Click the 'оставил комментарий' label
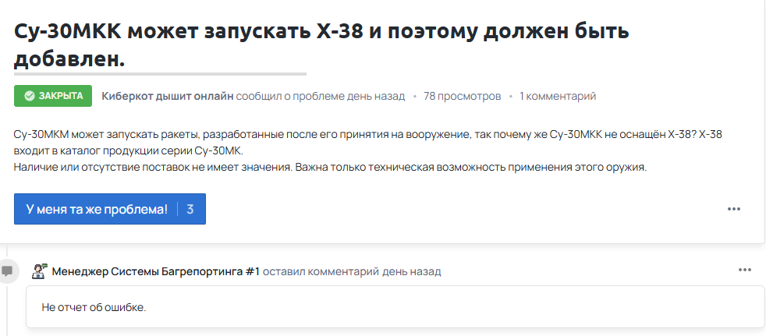766x336 pixels. 321,271
